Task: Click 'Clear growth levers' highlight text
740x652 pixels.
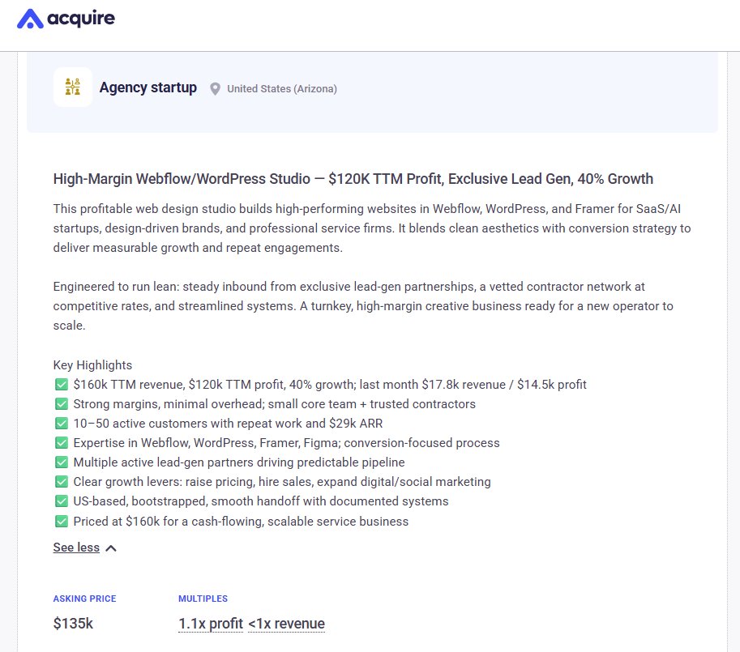Action: (x=282, y=482)
